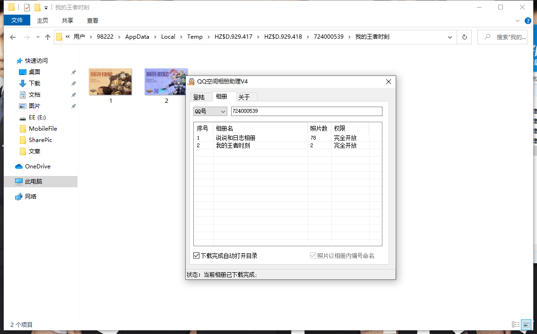Expand address bar history dropdown
The height and width of the screenshot is (334, 537).
click(x=450, y=37)
